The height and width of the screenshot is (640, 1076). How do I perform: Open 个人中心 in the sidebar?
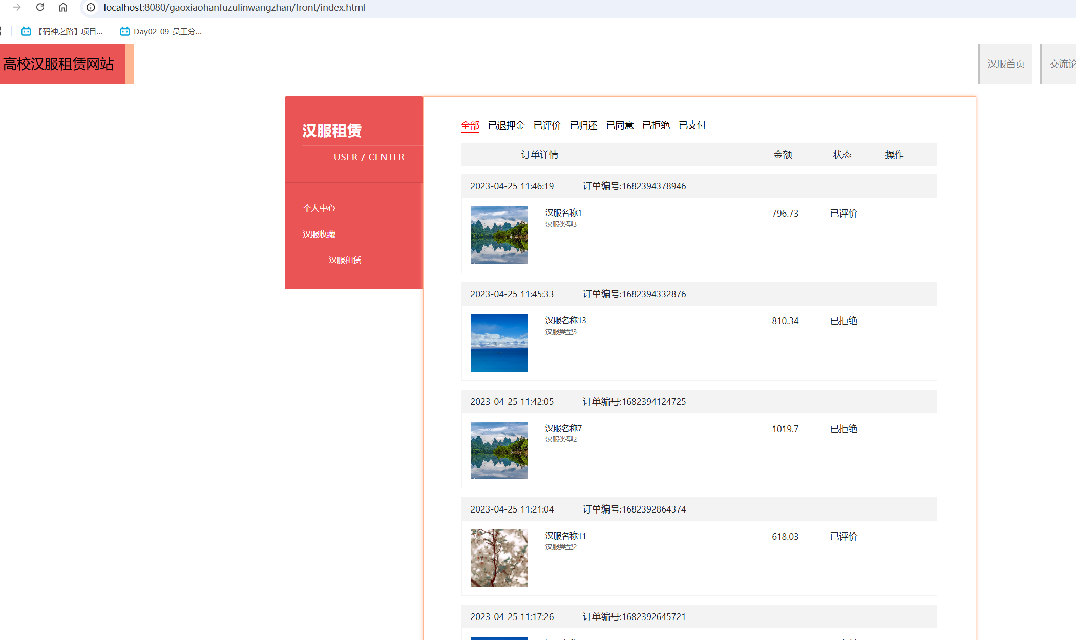pos(319,208)
